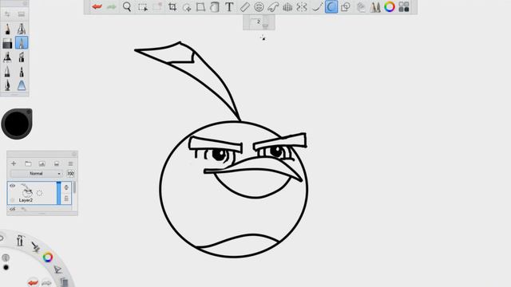Select the Layer2 thumbnail
This screenshot has width=511, height=287.
pos(27,191)
